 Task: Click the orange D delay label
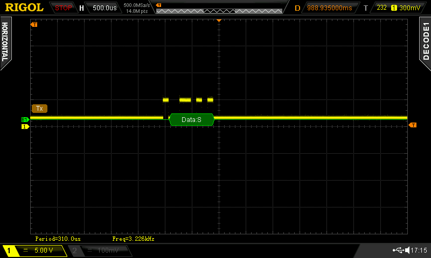click(x=297, y=8)
